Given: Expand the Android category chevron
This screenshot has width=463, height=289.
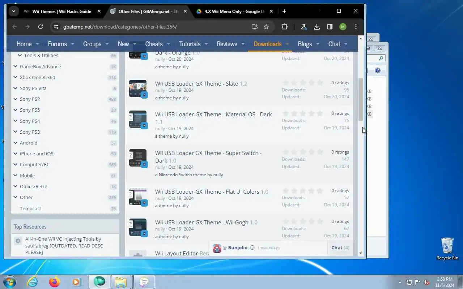Looking at the screenshot, I should [16, 143].
